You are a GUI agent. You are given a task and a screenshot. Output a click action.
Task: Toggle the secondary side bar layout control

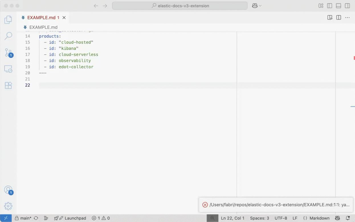347,6
